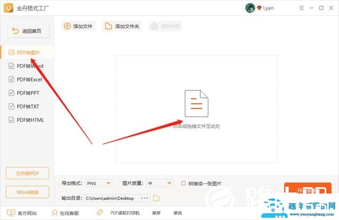Click the 官方网站 monitor icon

pos(11,213)
